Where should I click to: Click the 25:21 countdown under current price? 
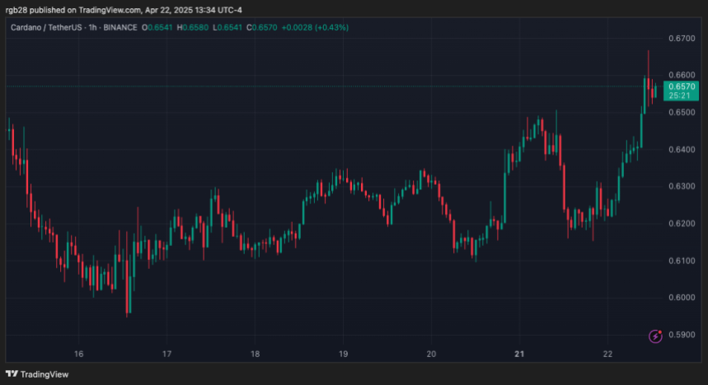pyautogui.click(x=682, y=95)
